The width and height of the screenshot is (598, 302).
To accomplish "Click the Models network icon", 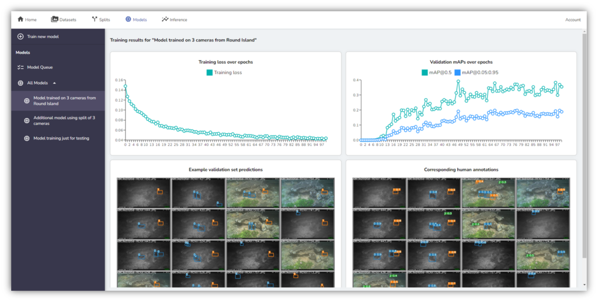I will [x=128, y=19].
